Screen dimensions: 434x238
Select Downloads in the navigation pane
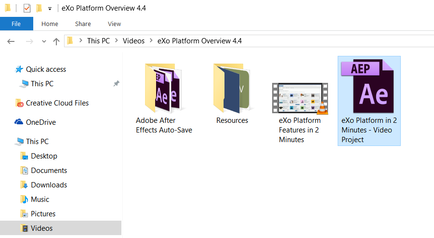[49, 185]
